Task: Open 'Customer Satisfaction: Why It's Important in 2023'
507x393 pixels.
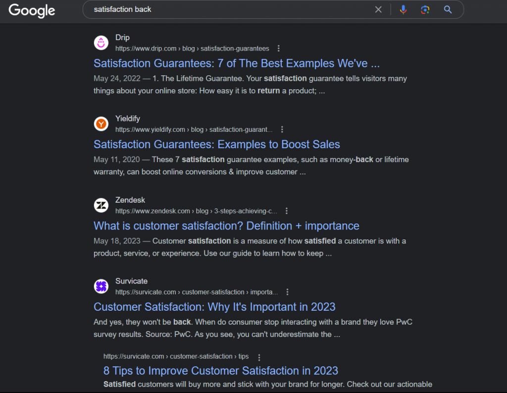Action: point(214,307)
